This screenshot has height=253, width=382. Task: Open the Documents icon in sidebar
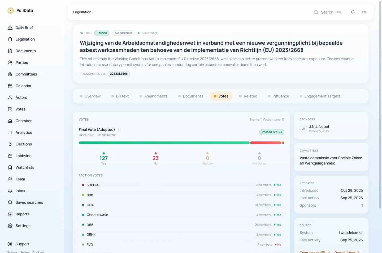pos(10,51)
